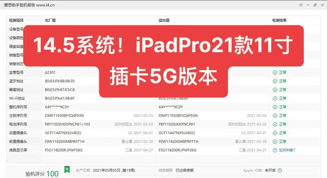Click 2021-05-05 date in the 出厂值 column
Image resolution: width=327 pixels, height=178 pixels.
(x=143, y=116)
